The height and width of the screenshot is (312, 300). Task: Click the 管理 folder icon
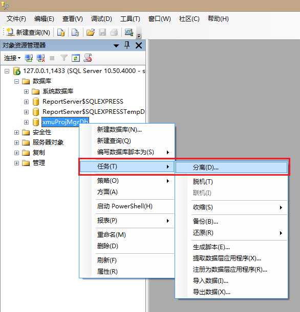coord(26,163)
